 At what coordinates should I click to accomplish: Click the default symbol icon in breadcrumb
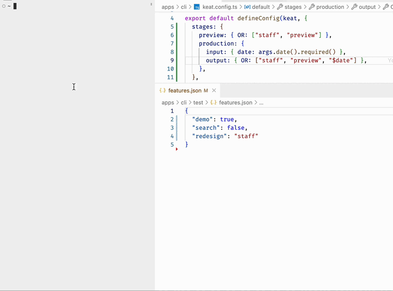[247, 7]
